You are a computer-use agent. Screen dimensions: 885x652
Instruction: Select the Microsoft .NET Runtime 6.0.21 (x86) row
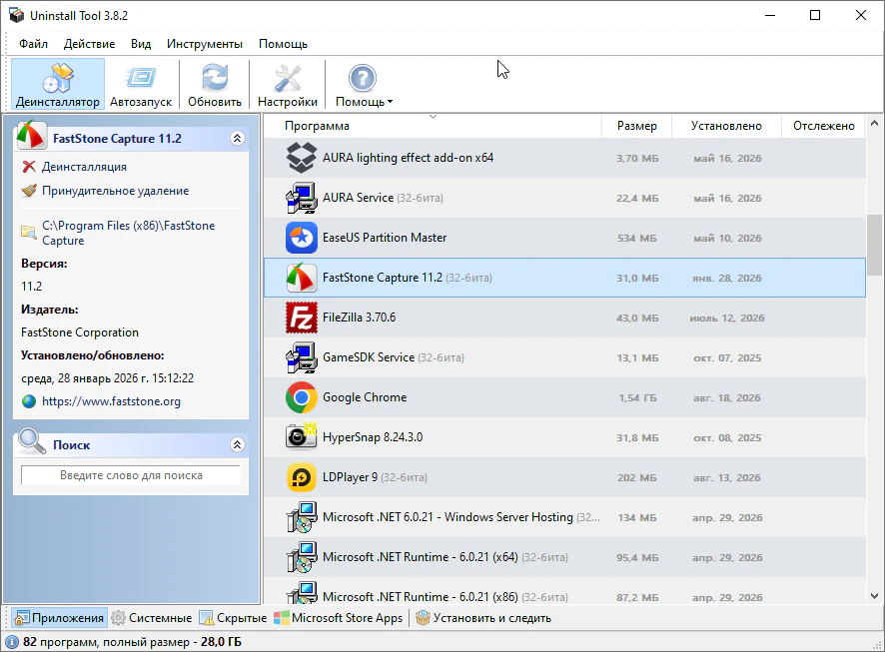click(564, 591)
